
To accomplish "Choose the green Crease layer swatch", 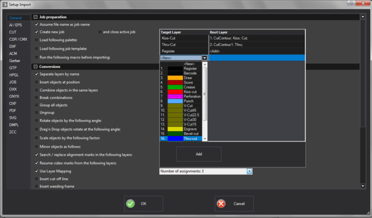I will [175, 87].
